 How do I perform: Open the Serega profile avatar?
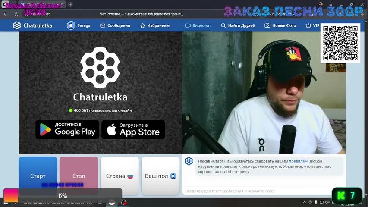pyautogui.click(x=71, y=25)
